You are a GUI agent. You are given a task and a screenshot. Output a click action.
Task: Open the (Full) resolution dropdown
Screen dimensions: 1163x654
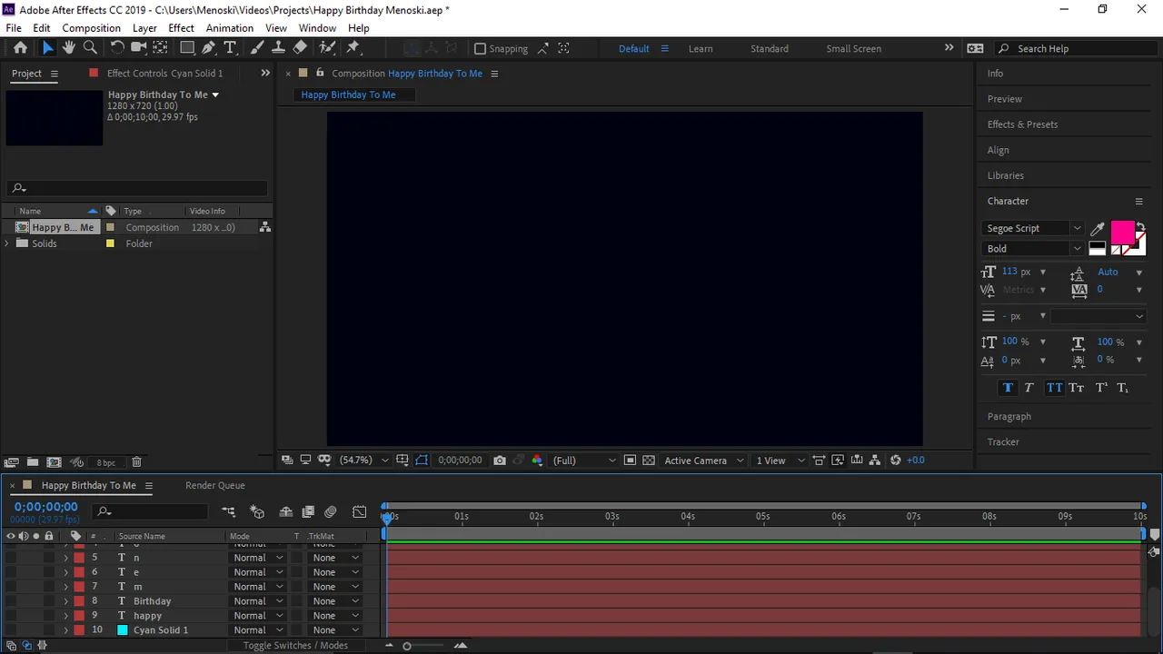point(584,461)
